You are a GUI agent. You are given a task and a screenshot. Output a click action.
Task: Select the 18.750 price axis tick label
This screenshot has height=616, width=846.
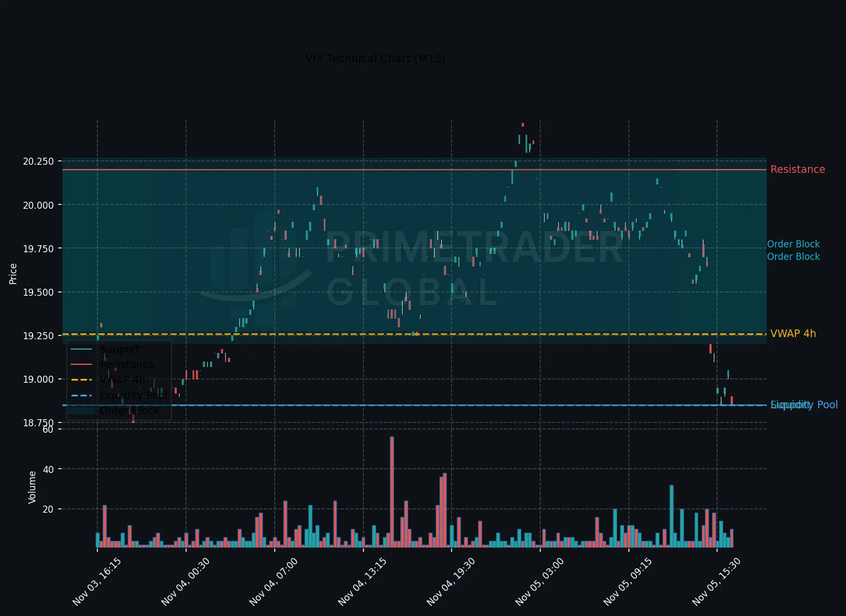point(39,422)
